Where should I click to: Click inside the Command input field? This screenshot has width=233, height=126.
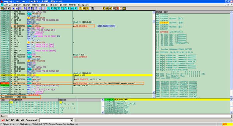pyautogui.click(x=55, y=120)
